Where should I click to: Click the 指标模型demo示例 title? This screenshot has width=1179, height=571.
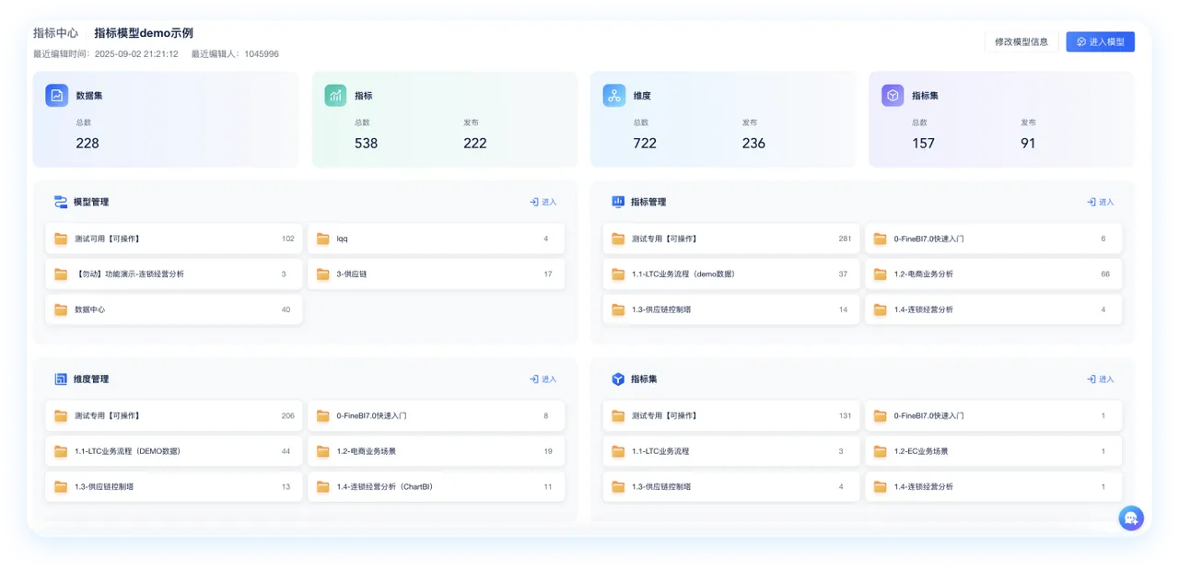tap(144, 33)
